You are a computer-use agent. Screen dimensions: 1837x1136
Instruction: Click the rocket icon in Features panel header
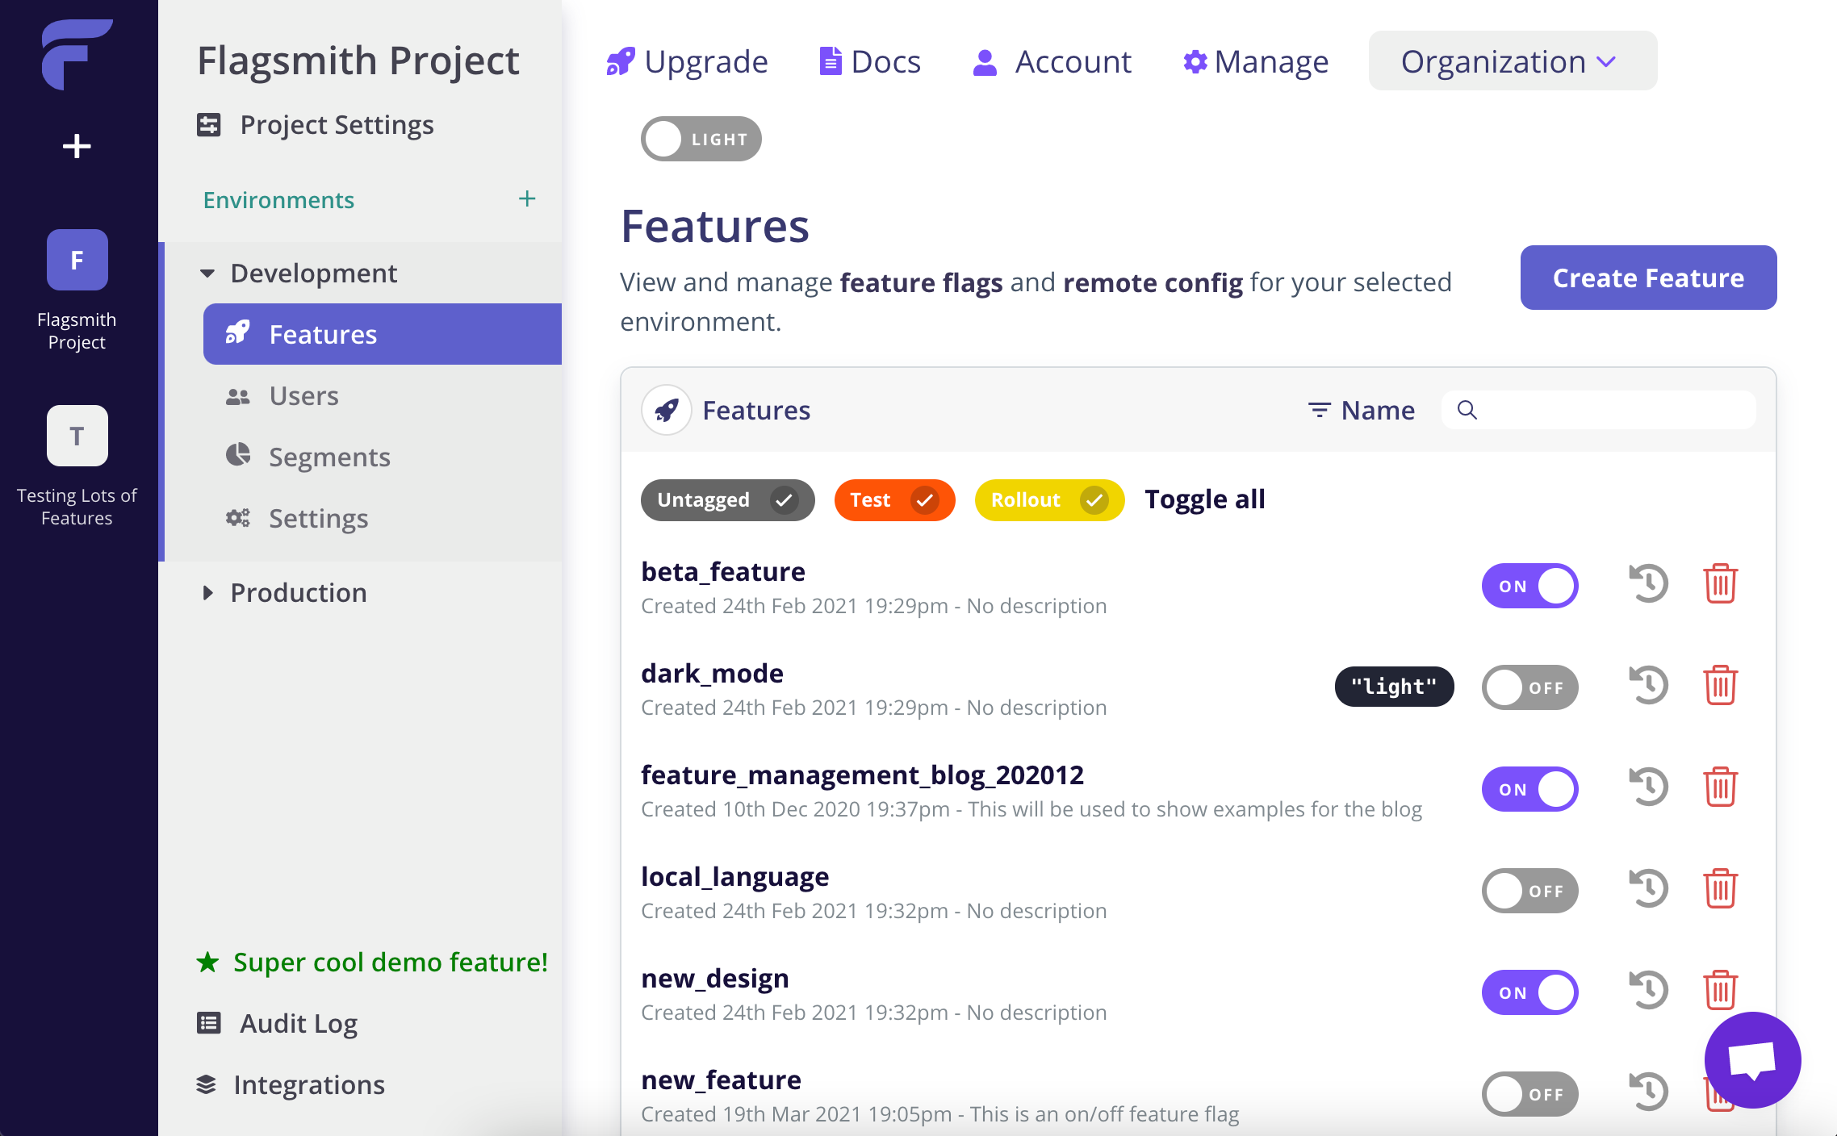point(666,410)
